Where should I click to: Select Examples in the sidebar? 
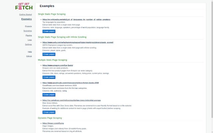click(x=27, y=19)
